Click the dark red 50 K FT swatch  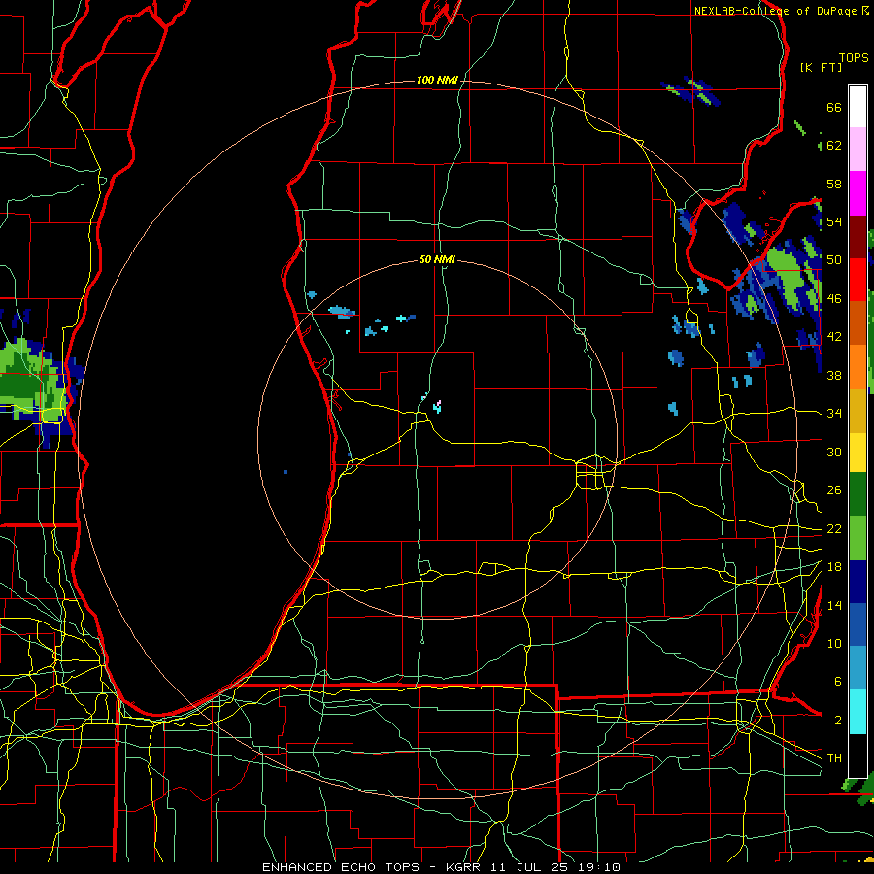point(857,236)
